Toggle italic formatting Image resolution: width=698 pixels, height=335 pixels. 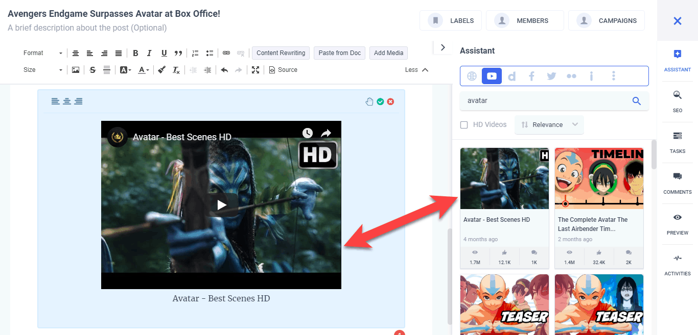[149, 53]
